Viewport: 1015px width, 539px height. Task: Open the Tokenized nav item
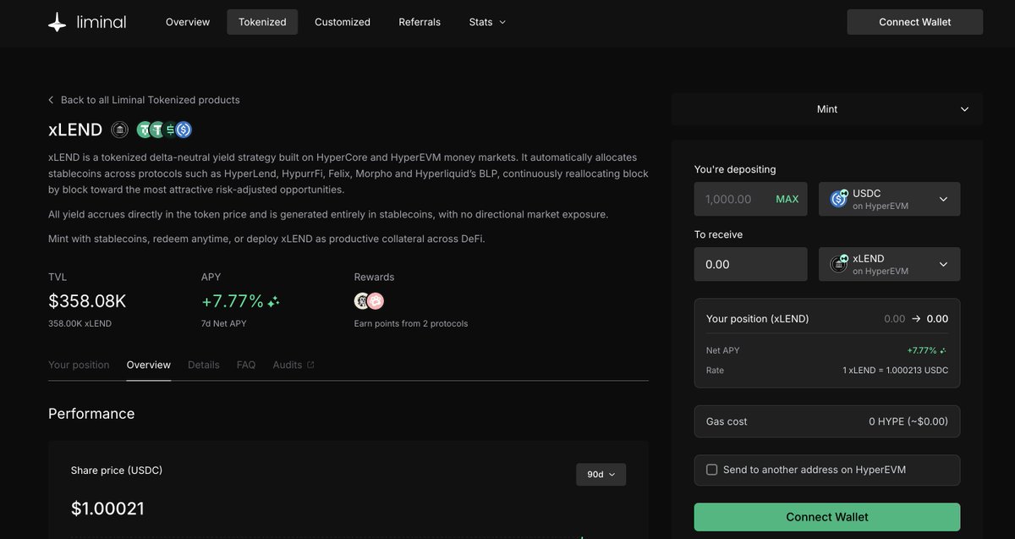(262, 22)
